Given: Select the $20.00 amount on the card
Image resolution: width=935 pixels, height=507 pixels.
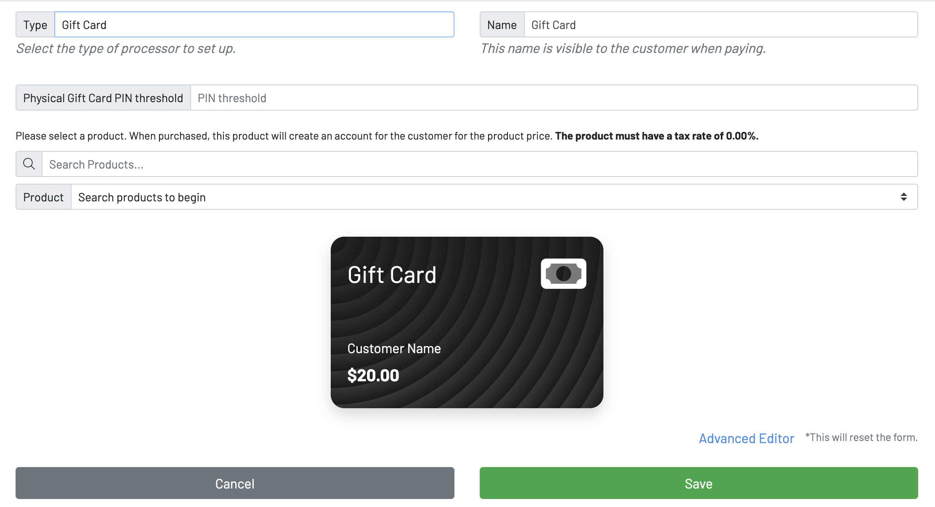Looking at the screenshot, I should point(373,375).
